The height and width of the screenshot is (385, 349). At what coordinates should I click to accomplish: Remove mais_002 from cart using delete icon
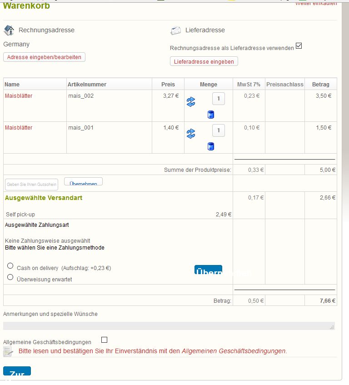pyautogui.click(x=210, y=115)
